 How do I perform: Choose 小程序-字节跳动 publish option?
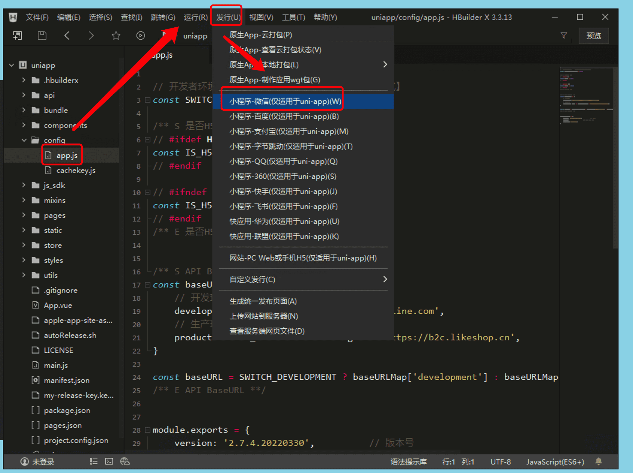(x=303, y=146)
